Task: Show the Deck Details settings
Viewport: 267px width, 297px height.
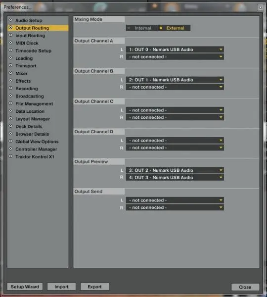Action: tap(29, 126)
